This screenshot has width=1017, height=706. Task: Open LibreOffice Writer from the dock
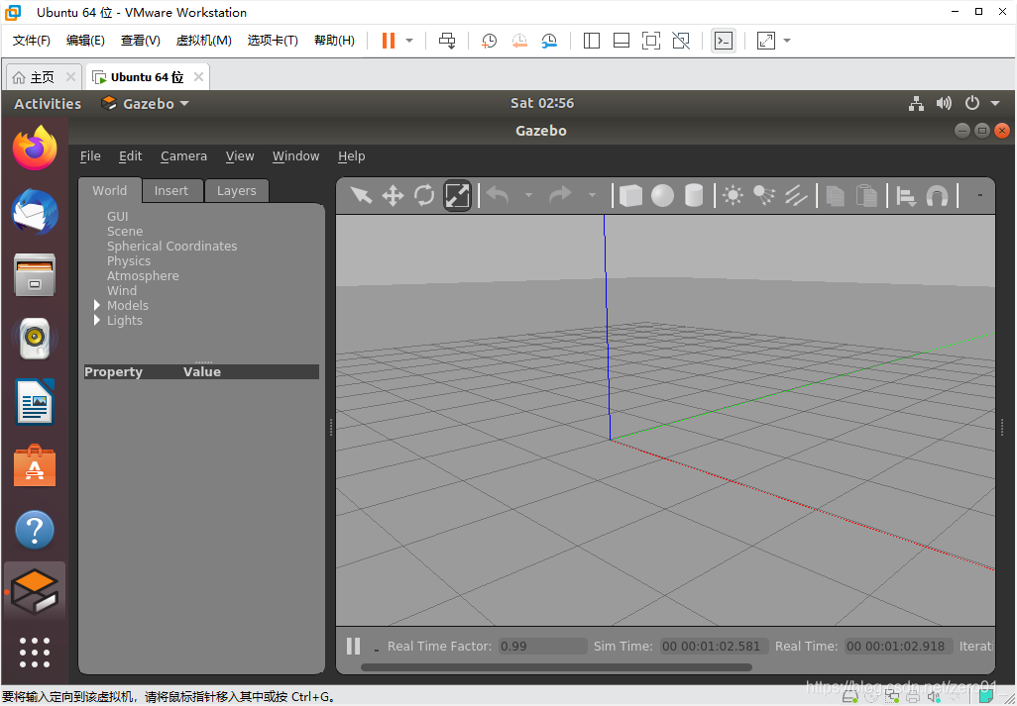[x=35, y=402]
